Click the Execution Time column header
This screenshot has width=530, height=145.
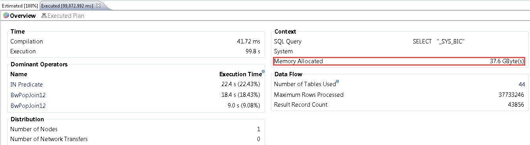240,74
